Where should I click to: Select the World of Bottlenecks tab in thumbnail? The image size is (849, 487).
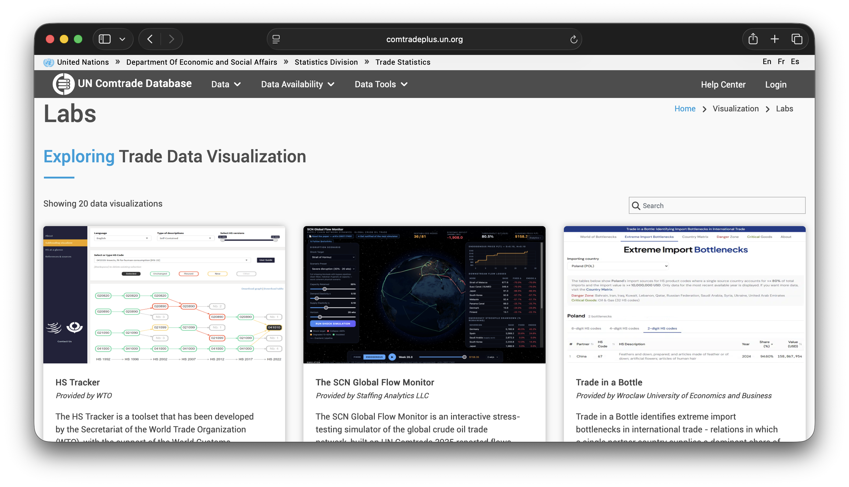click(598, 237)
